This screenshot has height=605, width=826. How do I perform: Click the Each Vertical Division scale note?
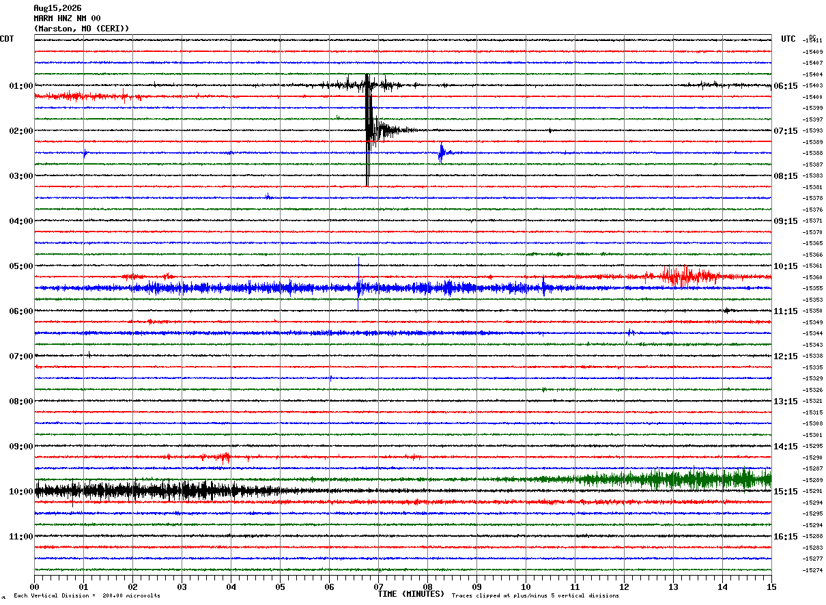click(87, 596)
